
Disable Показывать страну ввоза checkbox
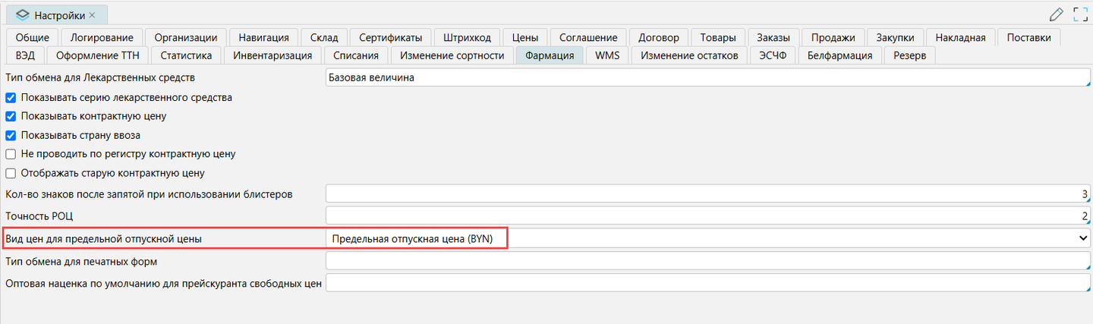pyautogui.click(x=11, y=135)
